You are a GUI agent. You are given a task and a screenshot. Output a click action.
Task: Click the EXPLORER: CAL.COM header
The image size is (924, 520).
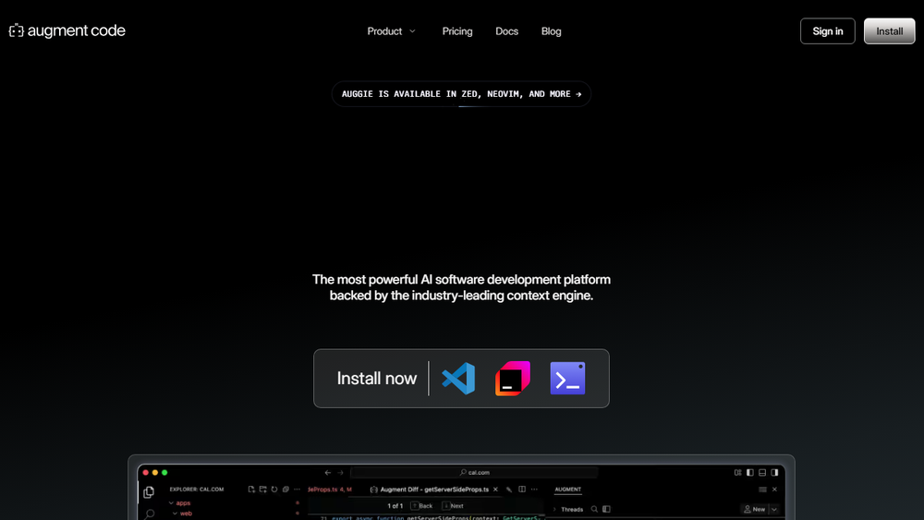(197, 490)
